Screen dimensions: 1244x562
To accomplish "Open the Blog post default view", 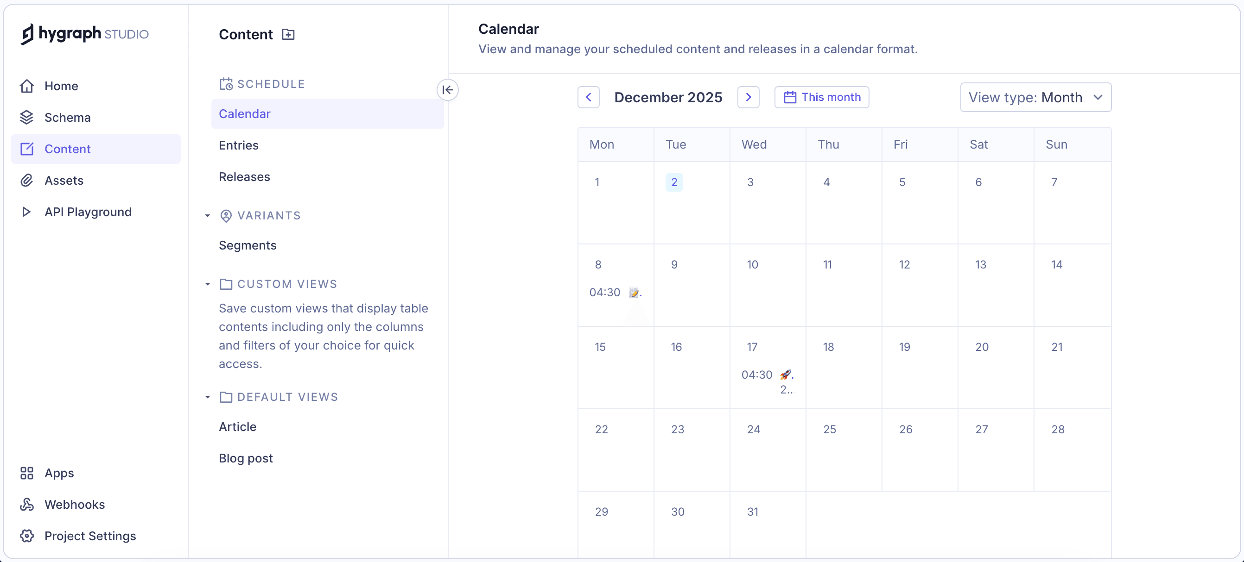I will 245,458.
